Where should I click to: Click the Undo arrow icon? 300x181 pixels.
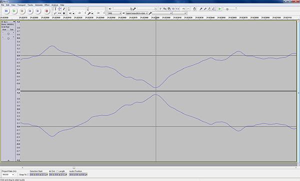click(183, 9)
